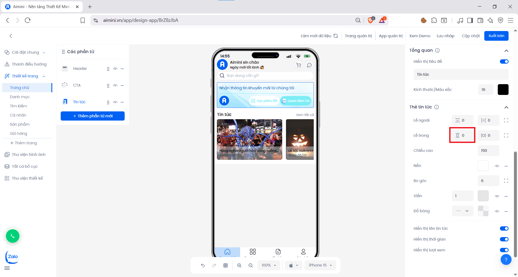
Task: Open the Đổ bóng dropdown
Action: pyautogui.click(x=462, y=211)
